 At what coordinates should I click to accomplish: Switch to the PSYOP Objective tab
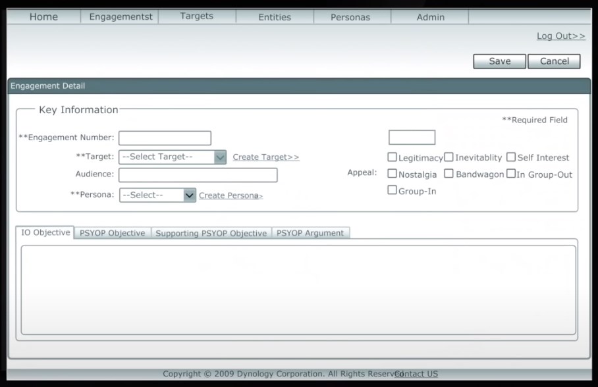click(113, 233)
